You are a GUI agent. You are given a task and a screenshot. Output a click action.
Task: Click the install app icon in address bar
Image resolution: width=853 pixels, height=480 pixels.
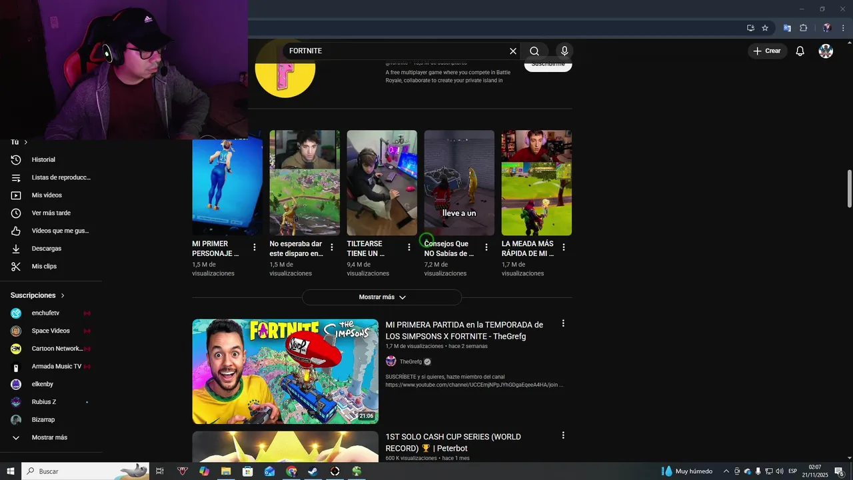coord(750,28)
